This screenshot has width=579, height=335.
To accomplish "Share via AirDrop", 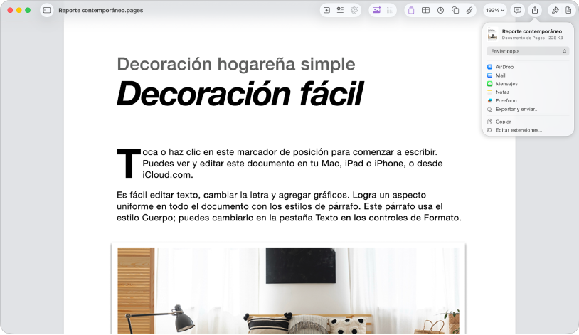I will (x=528, y=67).
